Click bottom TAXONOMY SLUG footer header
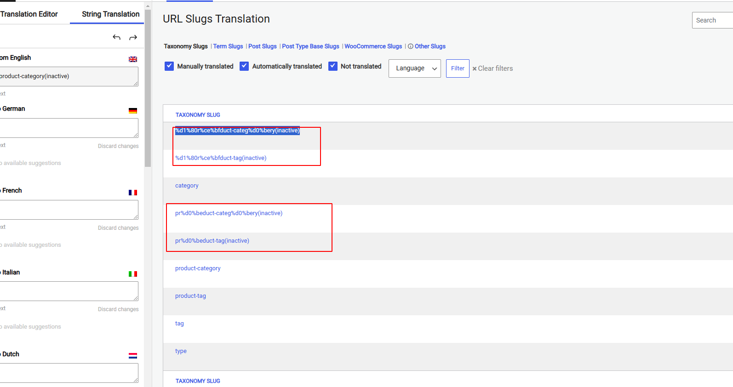 click(x=198, y=381)
